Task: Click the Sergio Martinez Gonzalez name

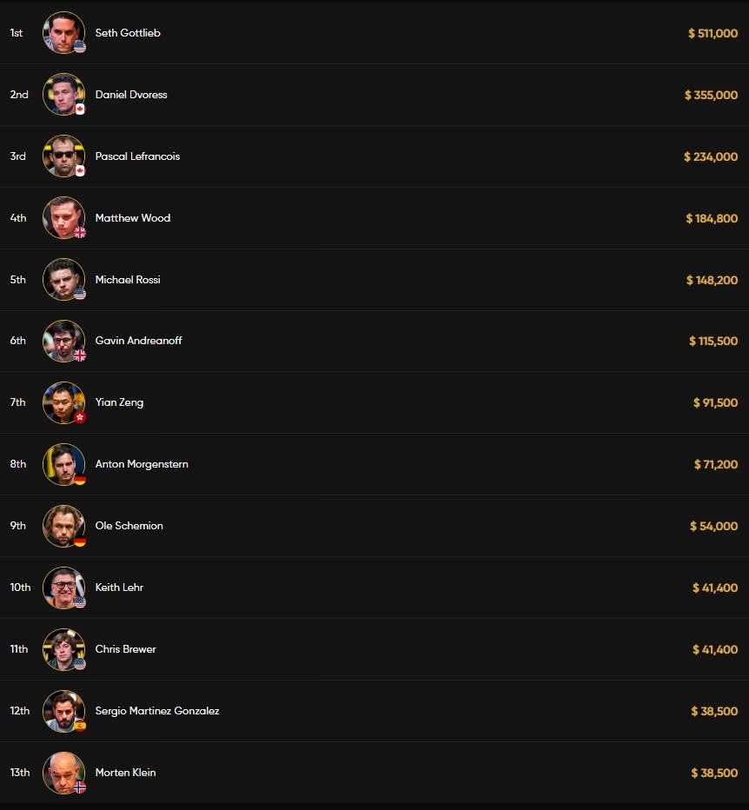Action: (x=157, y=711)
